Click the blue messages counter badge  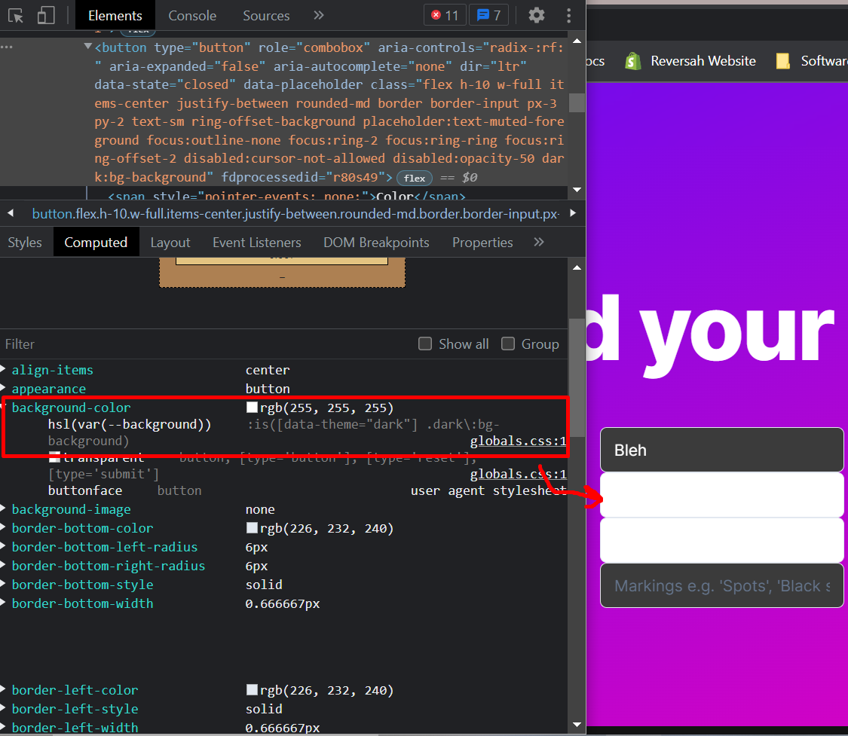(x=488, y=15)
